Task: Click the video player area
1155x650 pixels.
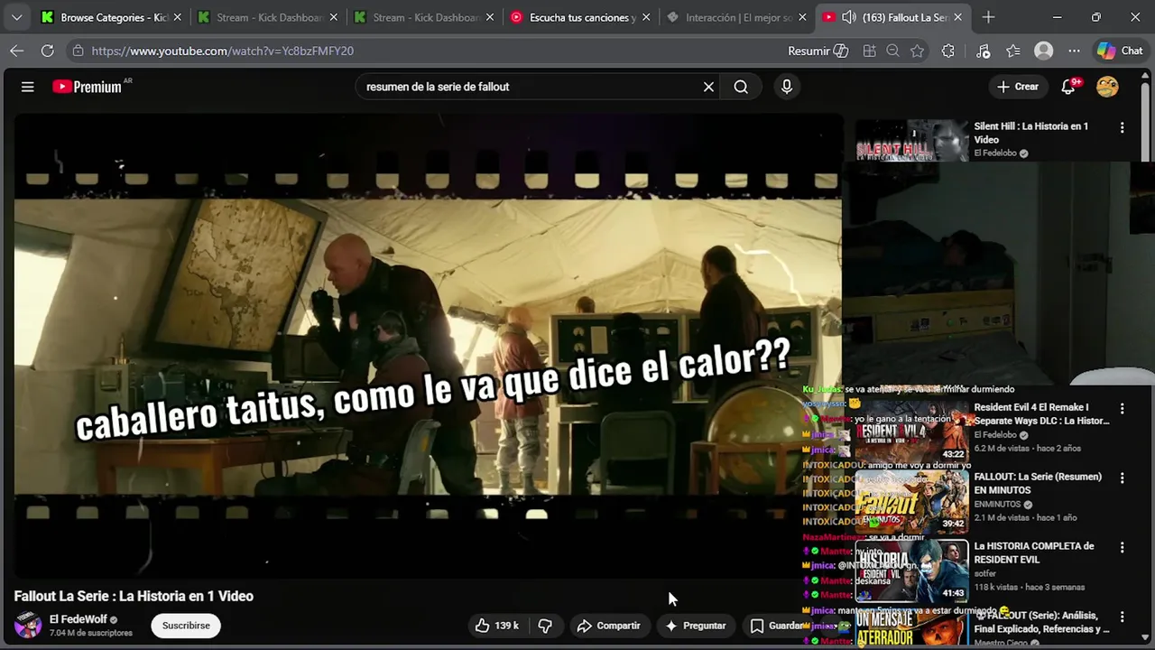Action: tap(428, 346)
